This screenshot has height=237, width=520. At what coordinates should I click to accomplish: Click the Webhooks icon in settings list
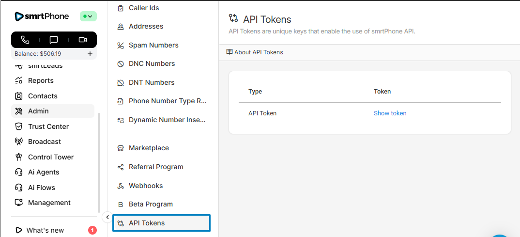121,186
